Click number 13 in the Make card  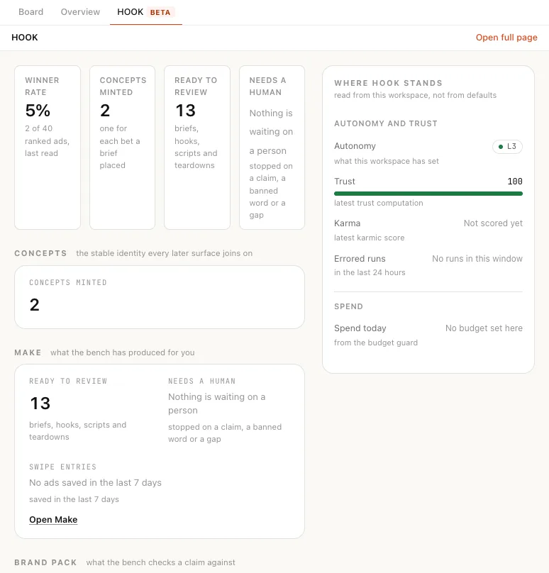tap(40, 404)
